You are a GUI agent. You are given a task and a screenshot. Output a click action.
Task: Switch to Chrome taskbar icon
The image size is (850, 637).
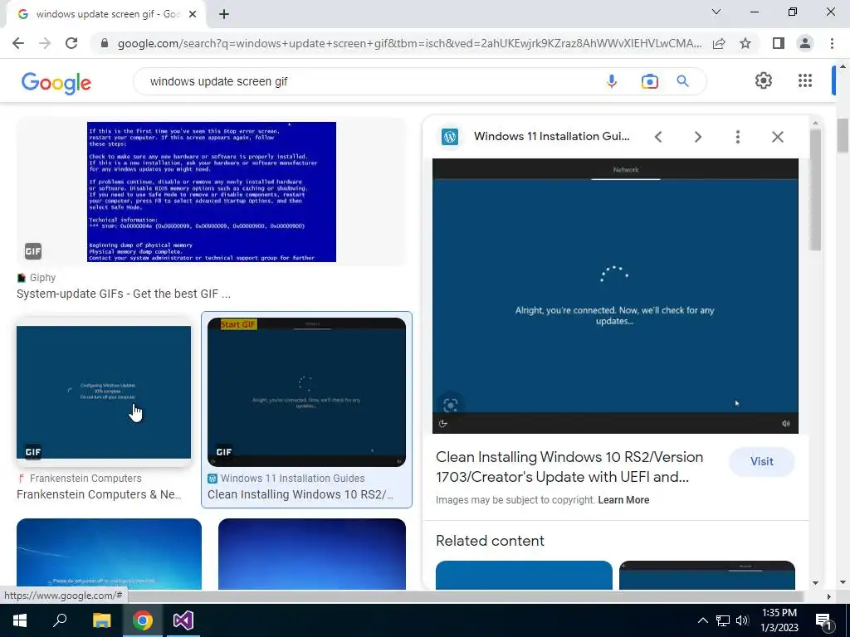pos(143,620)
